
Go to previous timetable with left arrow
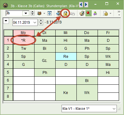tap(81, 5)
